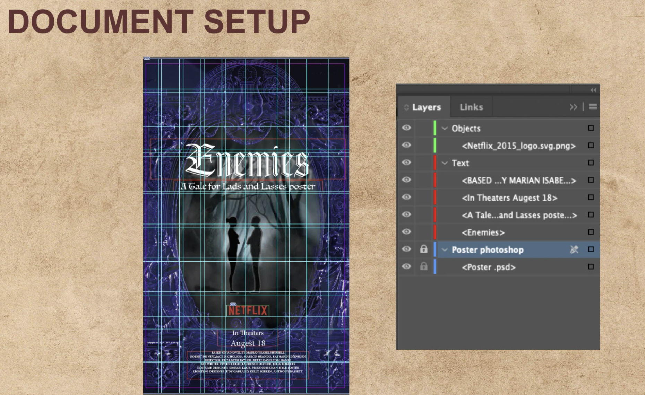Click the credits text block on the poster
645x395 pixels.
(248, 362)
